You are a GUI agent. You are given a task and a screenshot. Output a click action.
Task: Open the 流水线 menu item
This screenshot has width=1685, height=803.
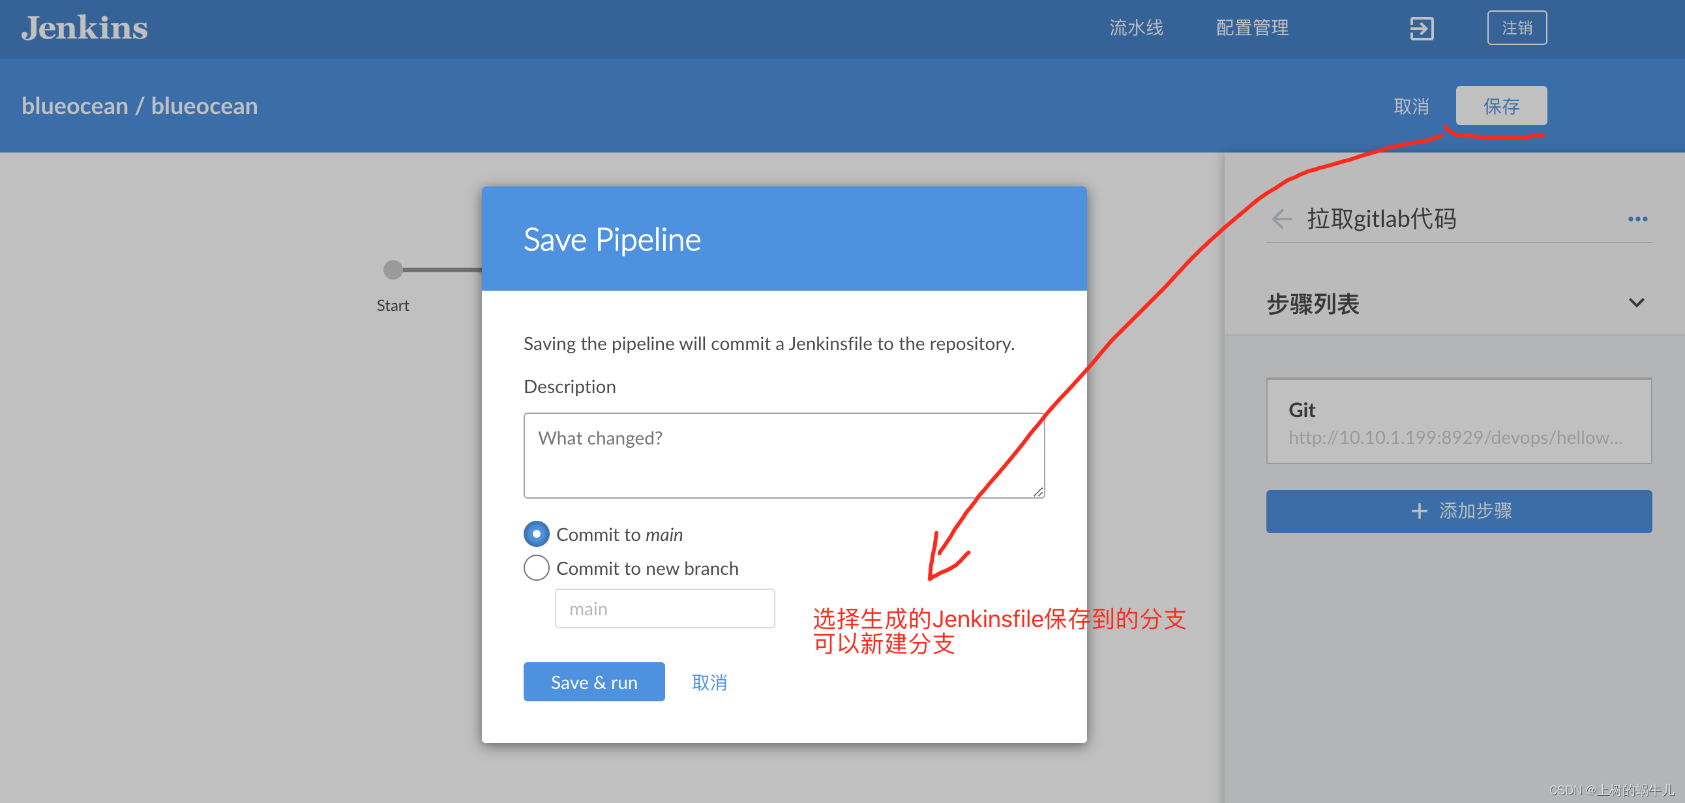click(1135, 28)
